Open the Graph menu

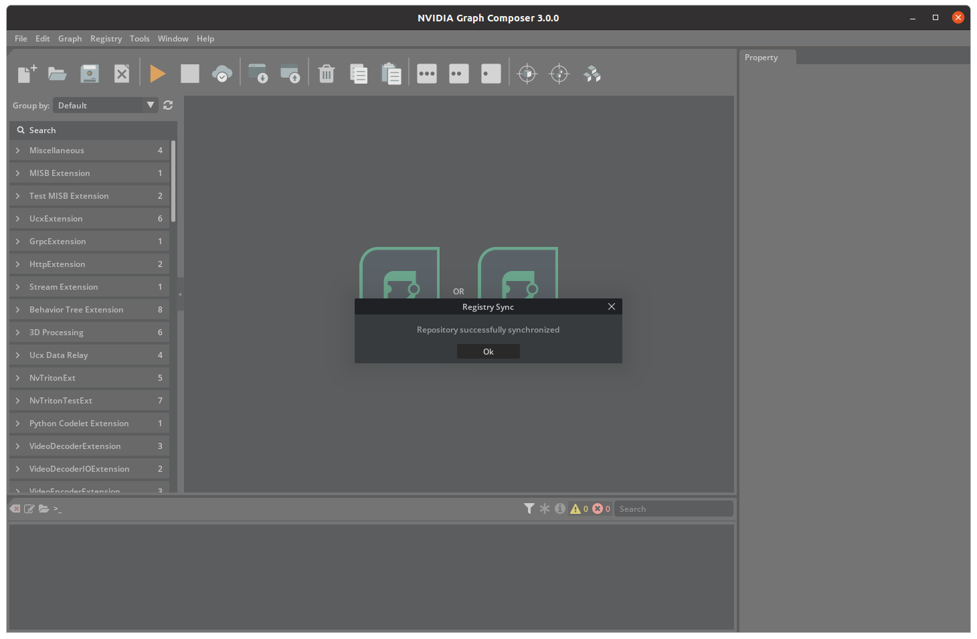pos(70,39)
